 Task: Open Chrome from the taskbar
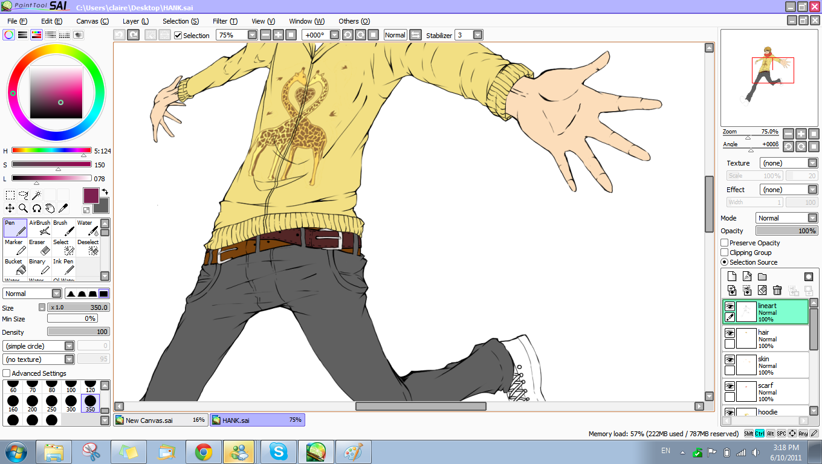coord(203,451)
